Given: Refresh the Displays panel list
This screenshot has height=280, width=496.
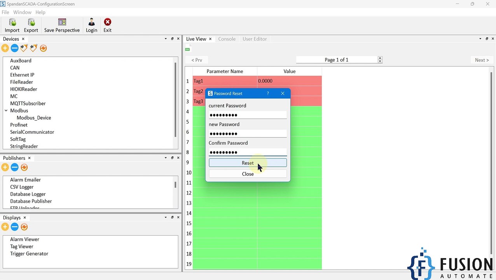Looking at the screenshot, I should pos(24,227).
